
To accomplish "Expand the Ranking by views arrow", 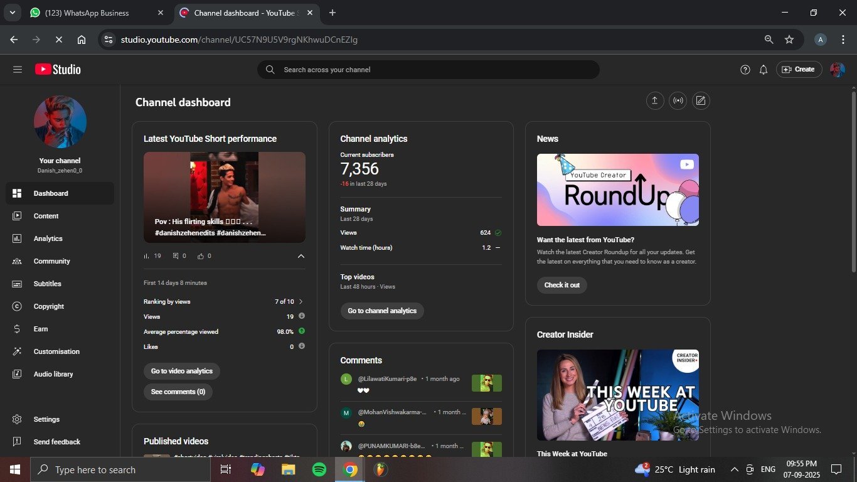I will (x=301, y=302).
